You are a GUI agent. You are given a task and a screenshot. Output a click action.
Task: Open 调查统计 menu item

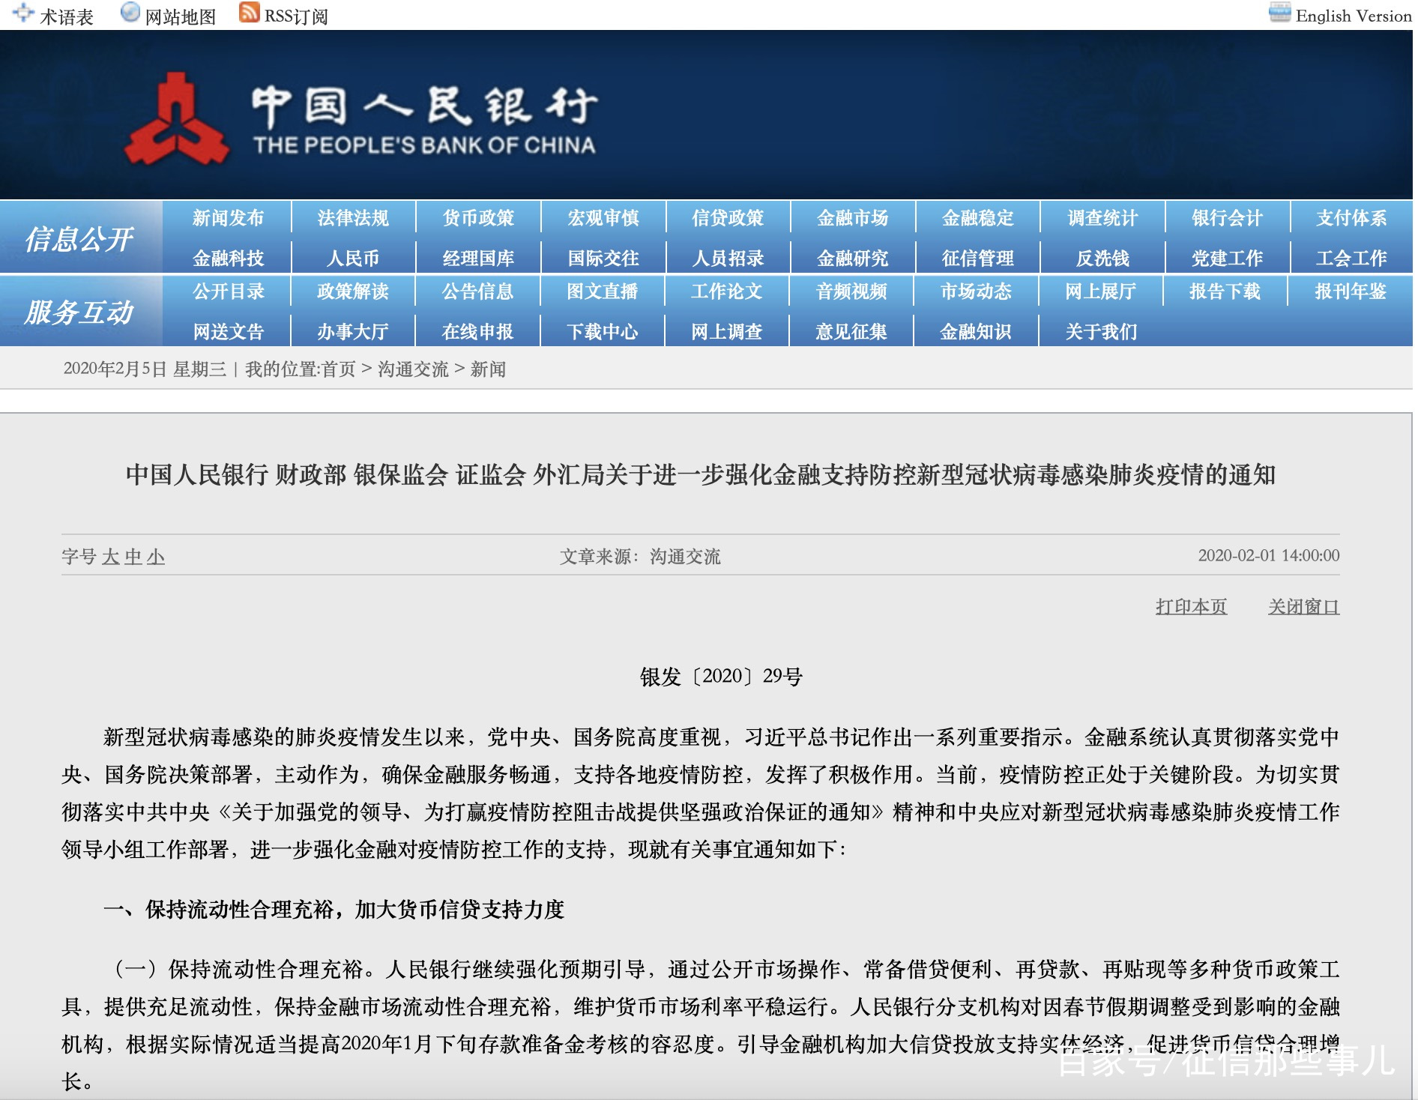tap(1102, 218)
